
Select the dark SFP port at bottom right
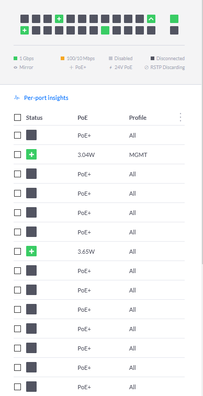point(174,30)
